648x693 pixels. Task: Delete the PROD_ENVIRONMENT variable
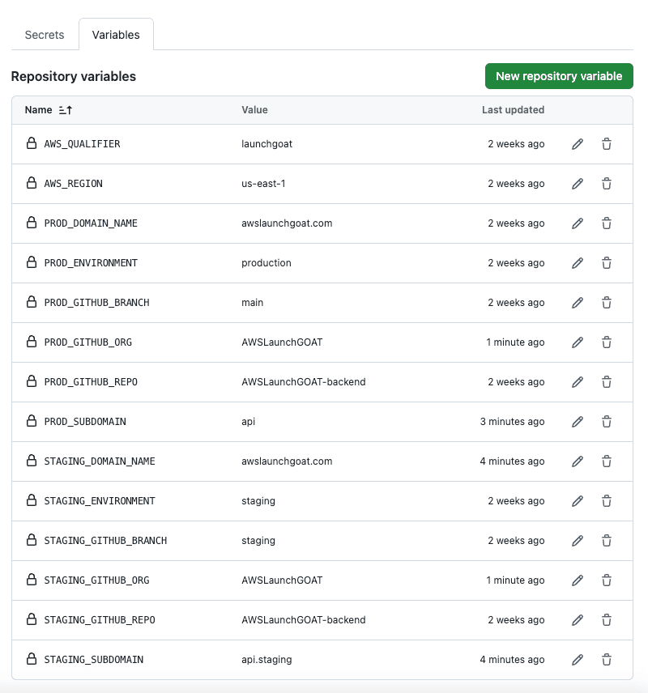607,263
